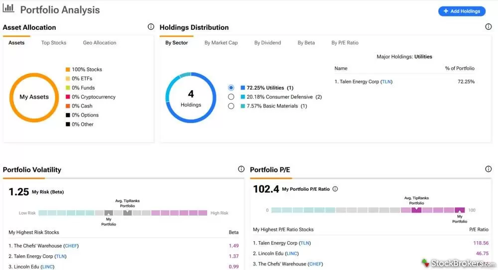The image size is (498, 270).
Task: Click the 'Low Risk' scale label
Action: point(27,213)
